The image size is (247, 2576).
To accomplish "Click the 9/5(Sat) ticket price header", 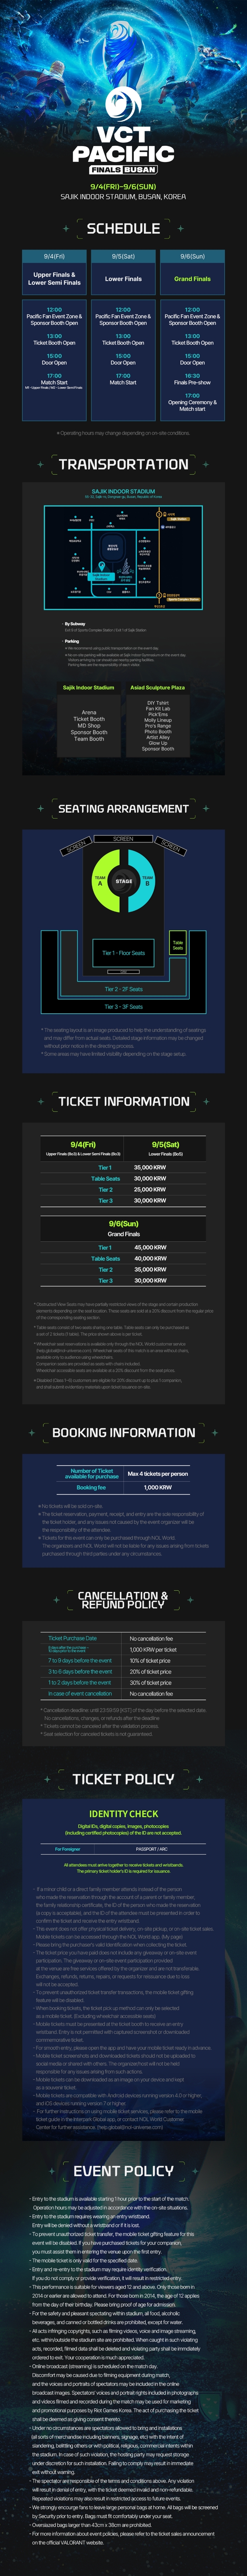I will [x=165, y=1144].
